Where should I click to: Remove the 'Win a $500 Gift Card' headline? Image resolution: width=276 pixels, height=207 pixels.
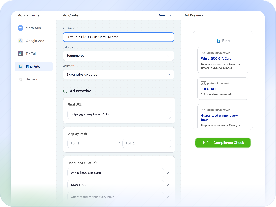(168, 173)
